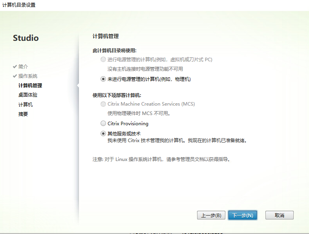
Task: Click the Studio logo text
Action: click(x=26, y=38)
